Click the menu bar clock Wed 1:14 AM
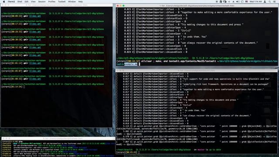The height and width of the screenshot is (157, 279). (x=256, y=2)
